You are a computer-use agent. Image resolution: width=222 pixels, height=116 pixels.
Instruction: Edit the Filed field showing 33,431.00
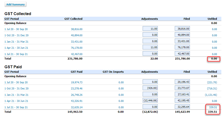pyautogui.click(x=182, y=41)
